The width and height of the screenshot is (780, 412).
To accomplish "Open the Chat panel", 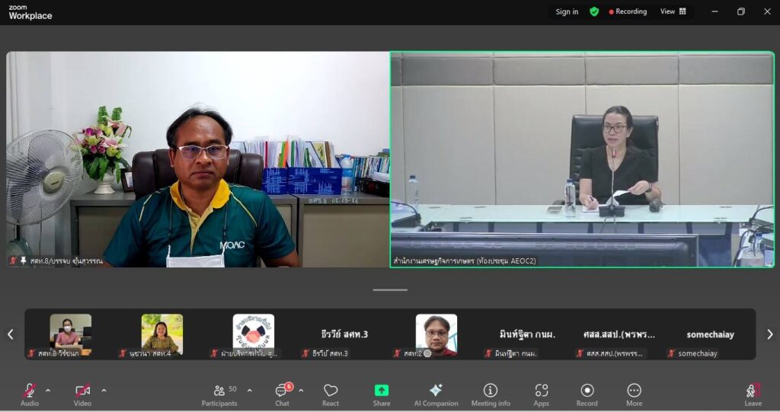I will (282, 394).
